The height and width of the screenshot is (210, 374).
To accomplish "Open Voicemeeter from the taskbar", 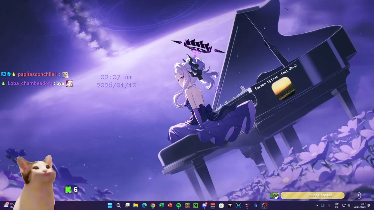I will (213, 205).
